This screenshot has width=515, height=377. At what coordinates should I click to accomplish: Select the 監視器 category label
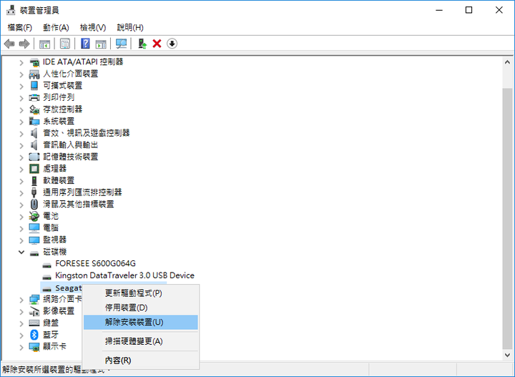(x=55, y=240)
